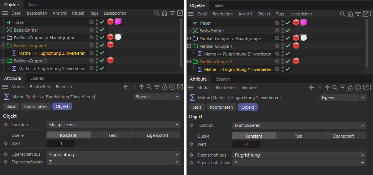The image size is (373, 175).
Task: Click new-window icon in right Objekte toolbar
Action: coord(365,14)
